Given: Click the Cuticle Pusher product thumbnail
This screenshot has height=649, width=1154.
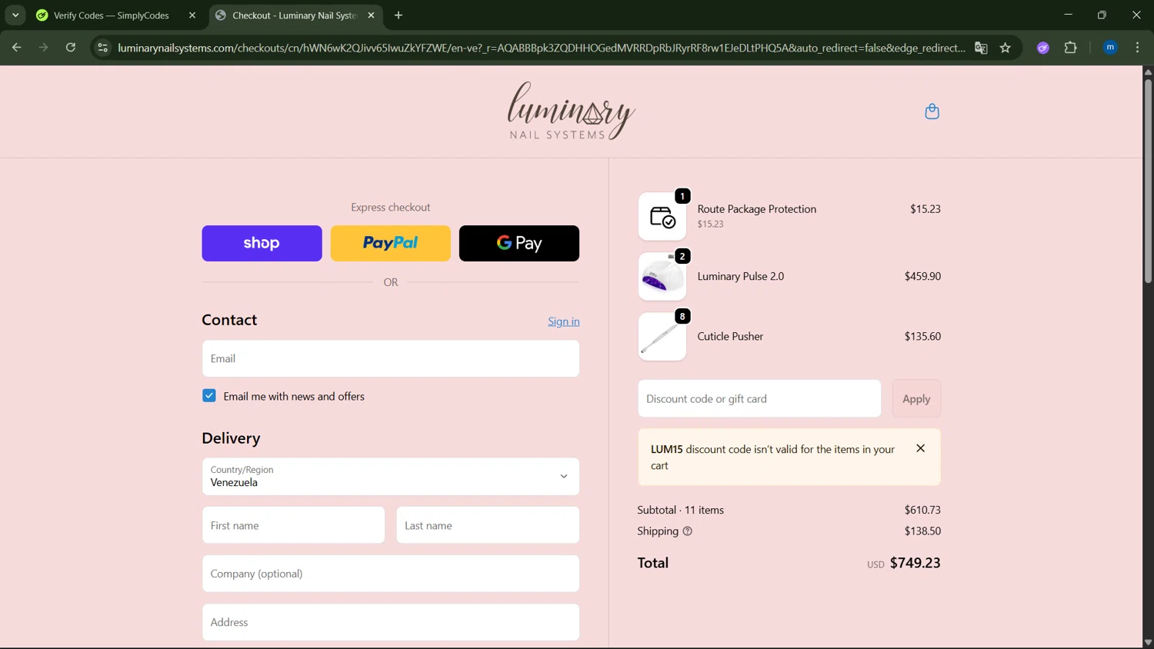Looking at the screenshot, I should [x=662, y=336].
